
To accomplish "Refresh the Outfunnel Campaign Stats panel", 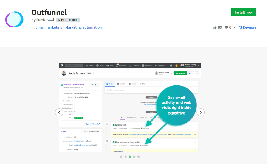I will click(x=92, y=85).
